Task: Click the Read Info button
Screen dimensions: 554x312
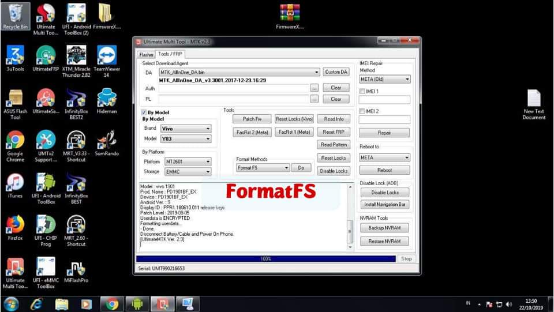Action: (x=334, y=119)
